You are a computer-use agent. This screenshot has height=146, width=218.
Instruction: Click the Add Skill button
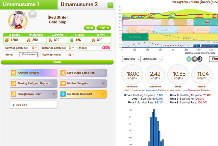point(29,105)
